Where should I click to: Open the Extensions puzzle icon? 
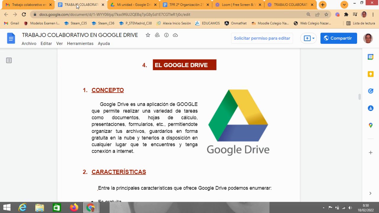[346, 14]
